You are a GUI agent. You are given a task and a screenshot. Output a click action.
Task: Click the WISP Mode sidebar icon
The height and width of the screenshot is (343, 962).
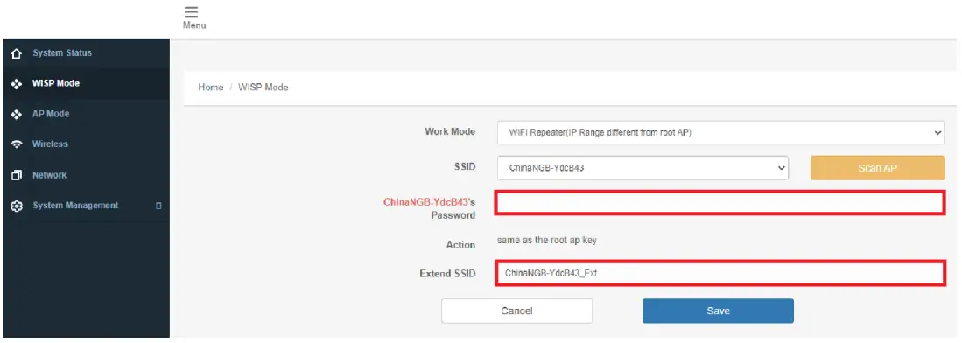point(17,84)
